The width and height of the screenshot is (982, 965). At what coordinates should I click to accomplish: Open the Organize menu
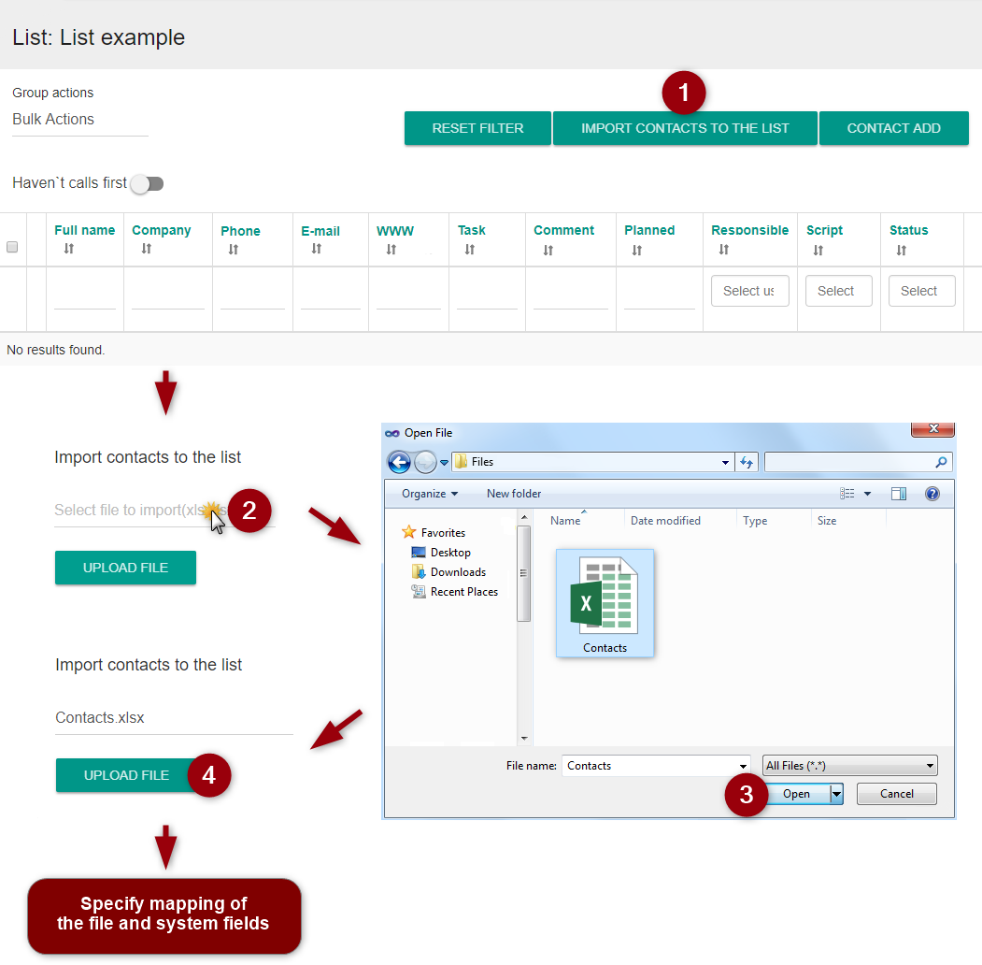[430, 494]
